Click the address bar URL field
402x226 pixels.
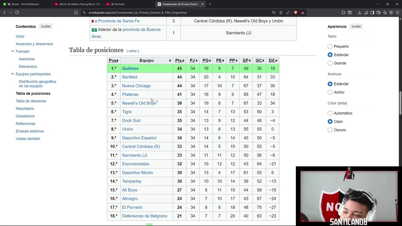(x=176, y=13)
